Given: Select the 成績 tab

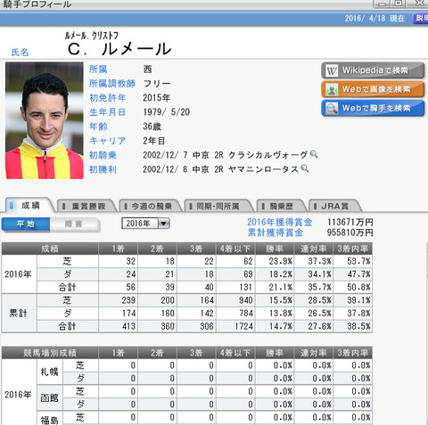Looking at the screenshot, I should 29,205.
